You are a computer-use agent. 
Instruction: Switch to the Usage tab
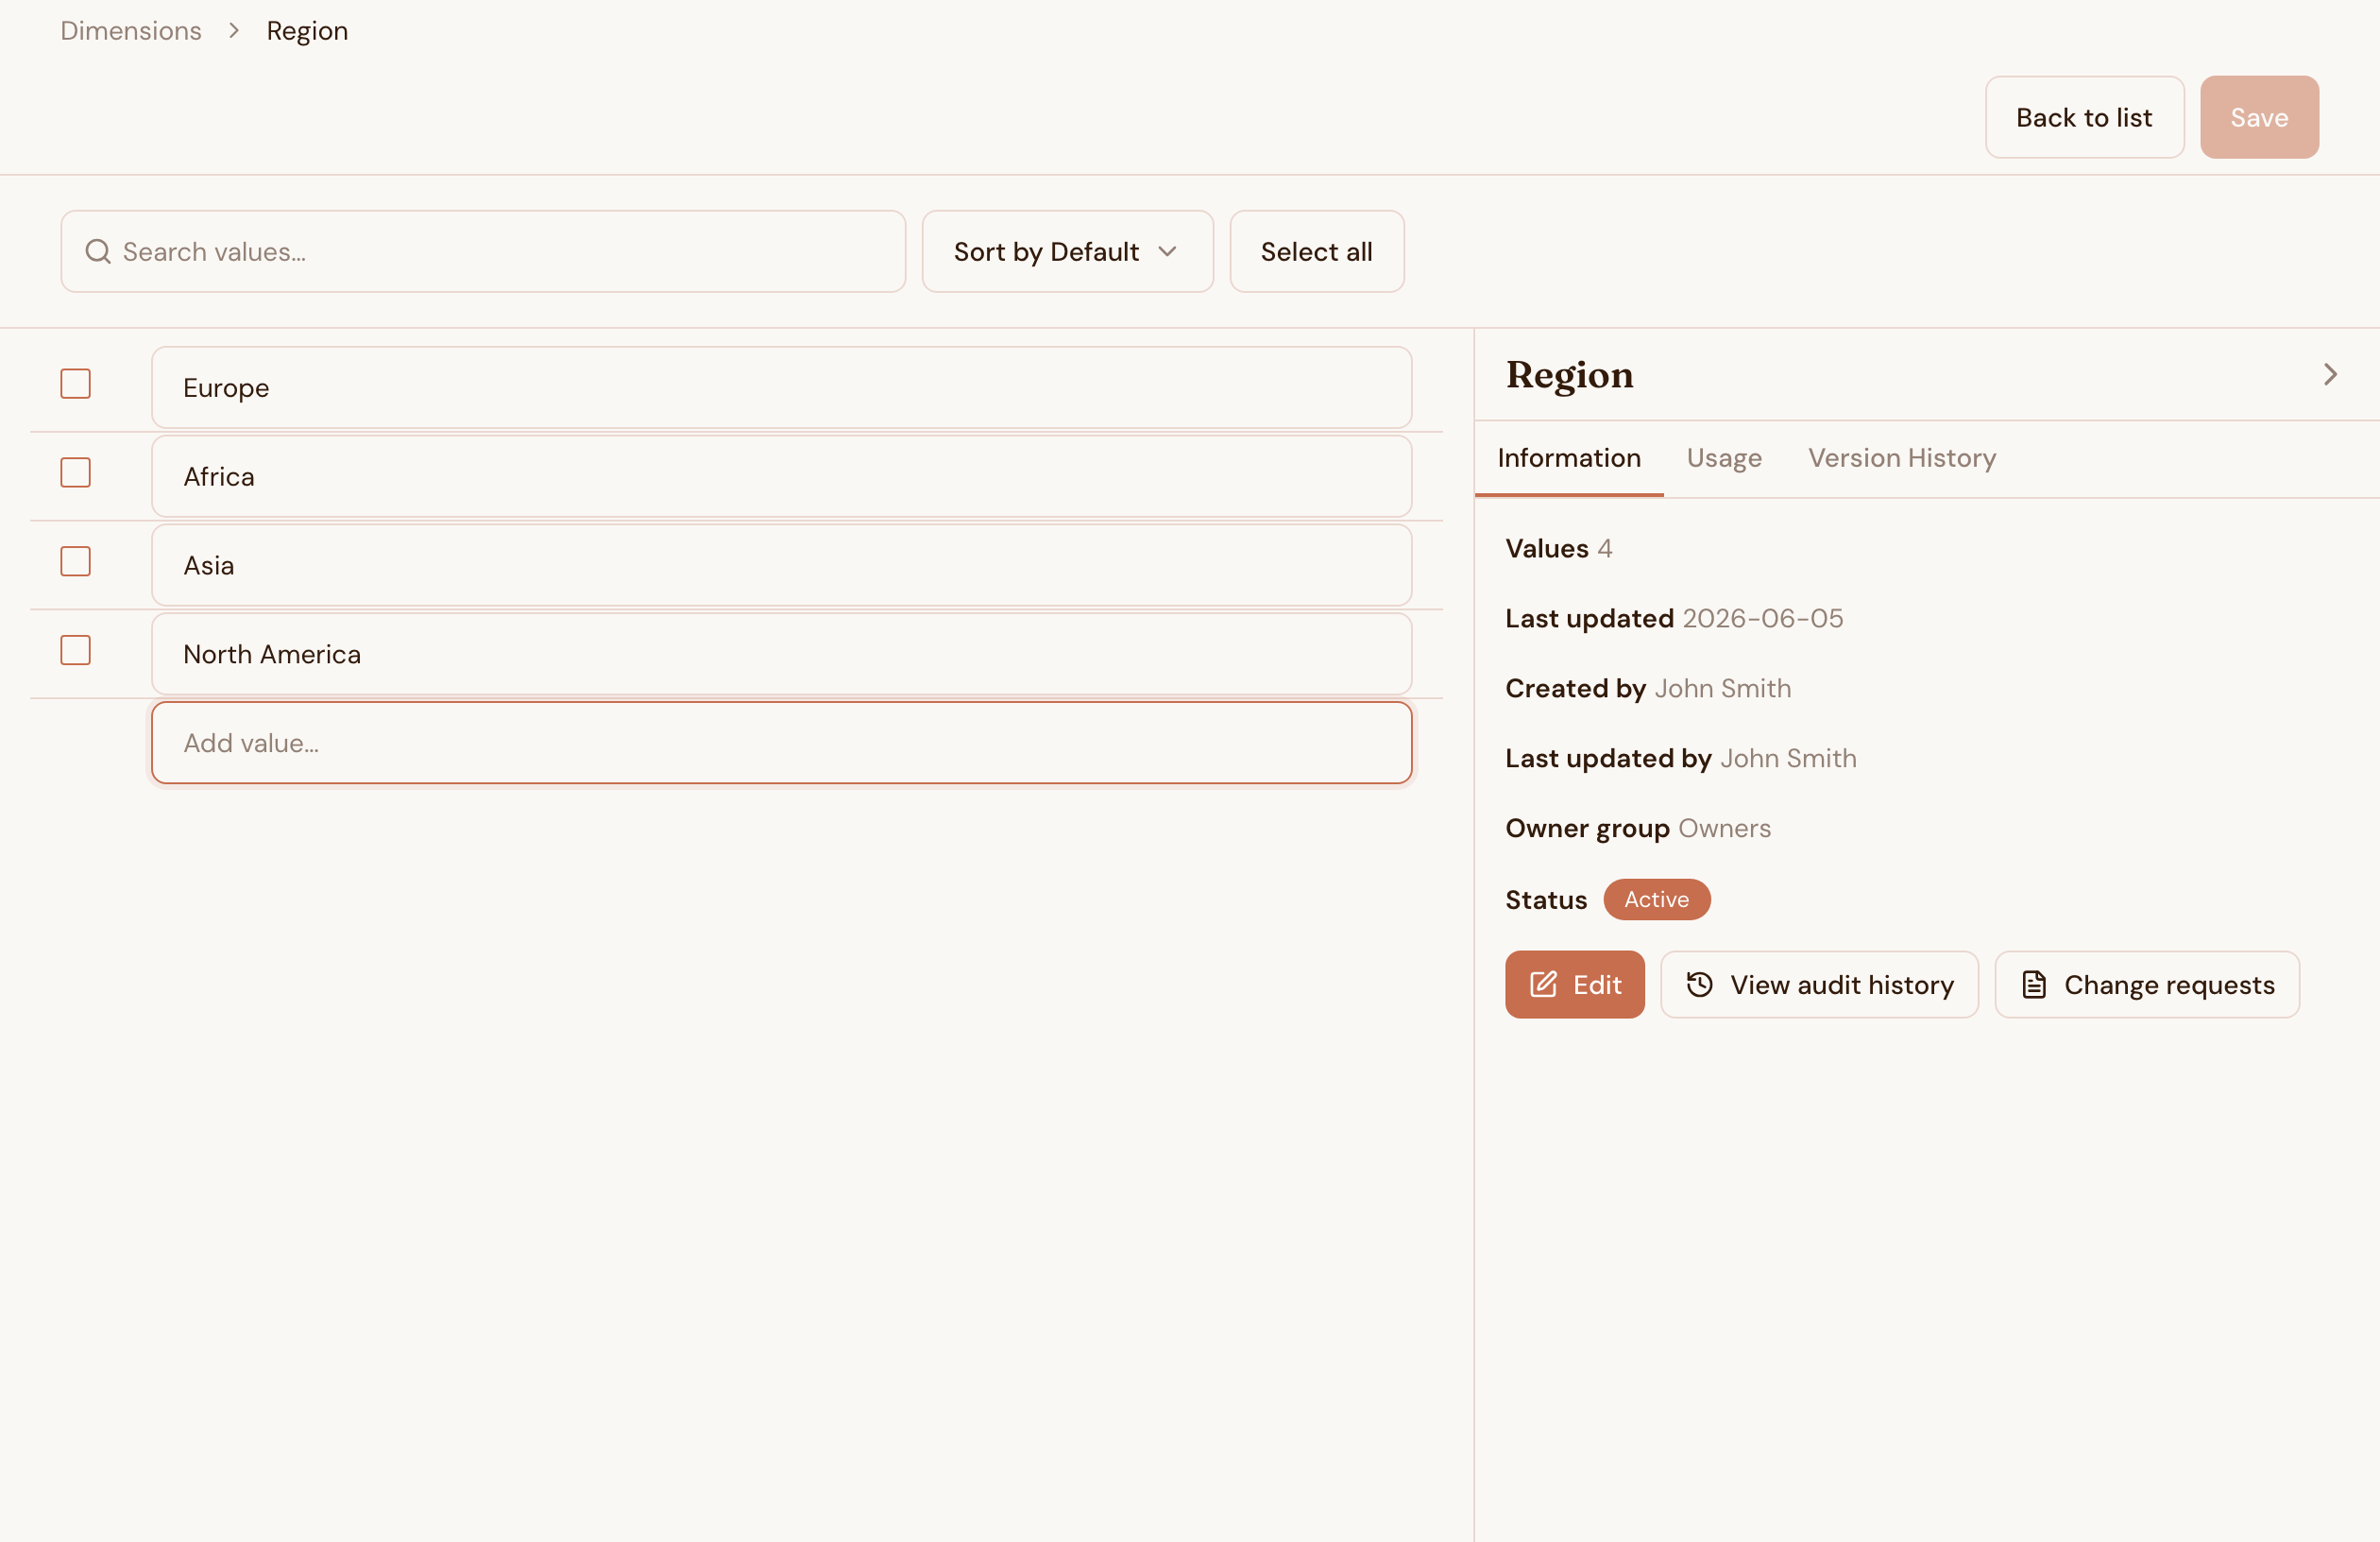(x=1724, y=458)
